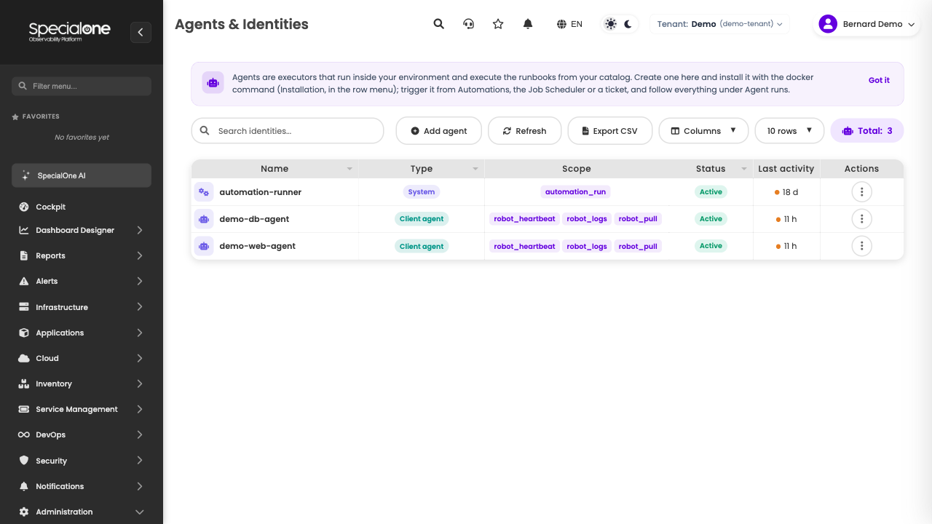Click the favorites star icon in header
Screen dimensions: 932x524
498,24
